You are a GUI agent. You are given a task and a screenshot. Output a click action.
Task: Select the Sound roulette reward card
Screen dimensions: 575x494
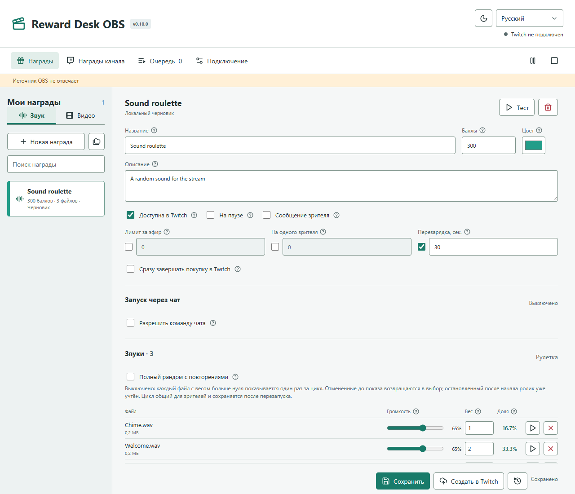click(56, 198)
